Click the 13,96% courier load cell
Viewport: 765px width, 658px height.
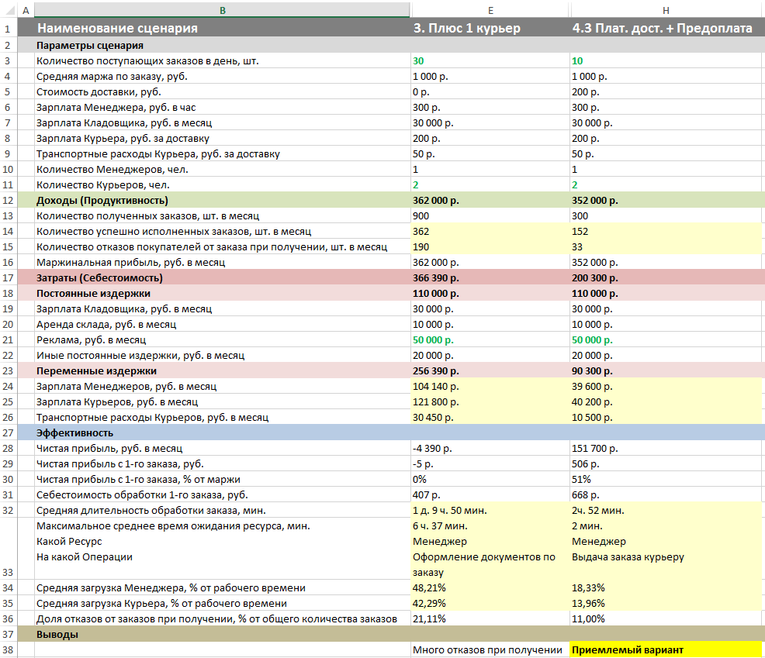[x=666, y=604]
